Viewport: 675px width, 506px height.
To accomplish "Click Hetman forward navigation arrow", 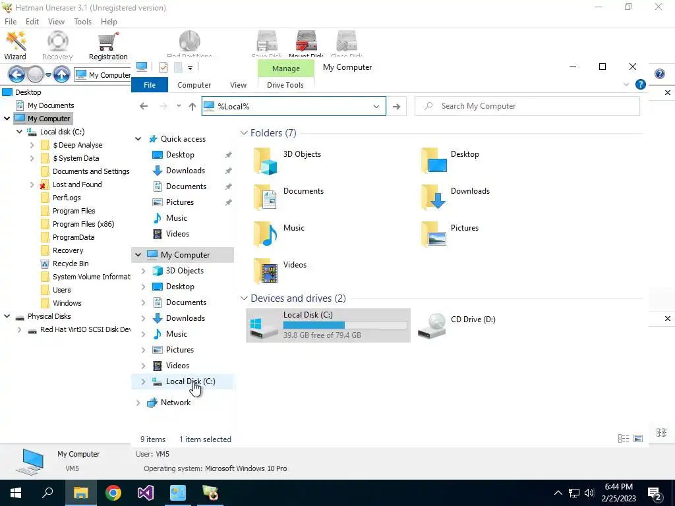I will click(36, 75).
